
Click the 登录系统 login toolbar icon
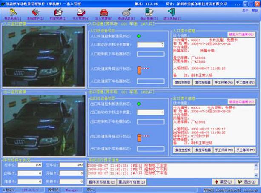(11, 14)
